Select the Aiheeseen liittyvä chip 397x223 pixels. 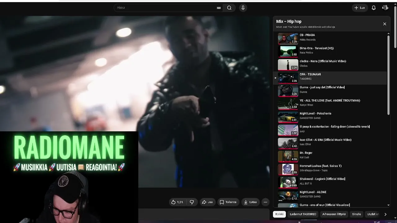[x=334, y=214]
